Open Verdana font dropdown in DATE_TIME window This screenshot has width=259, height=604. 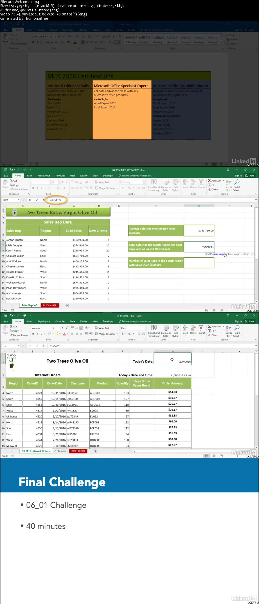tap(51, 328)
